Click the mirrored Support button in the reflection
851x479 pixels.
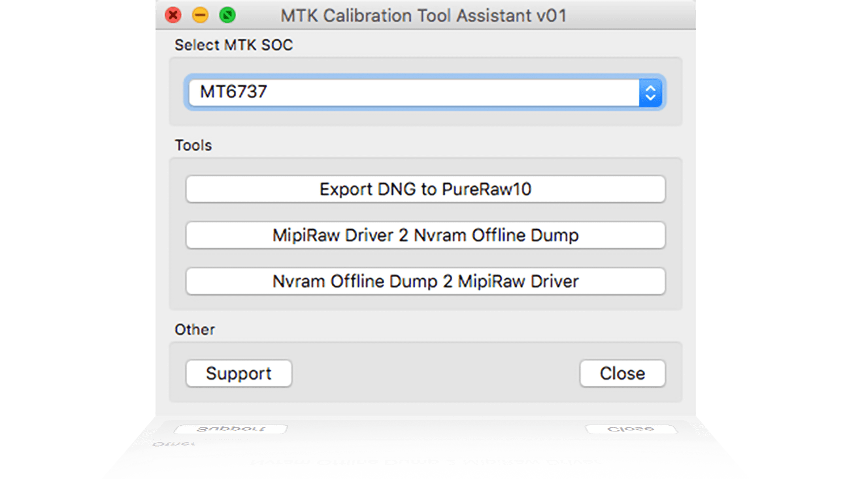pos(230,429)
